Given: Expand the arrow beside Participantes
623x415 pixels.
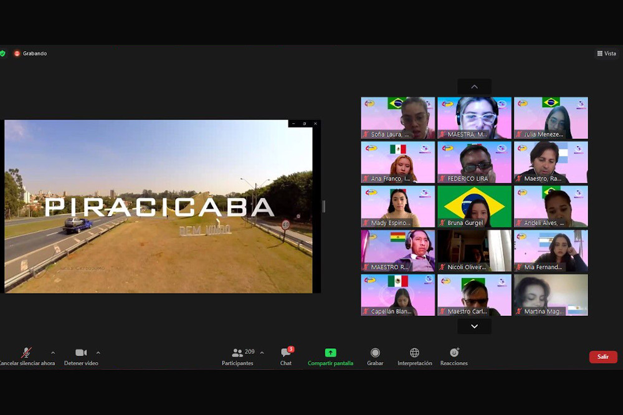Looking at the screenshot, I should (x=262, y=353).
